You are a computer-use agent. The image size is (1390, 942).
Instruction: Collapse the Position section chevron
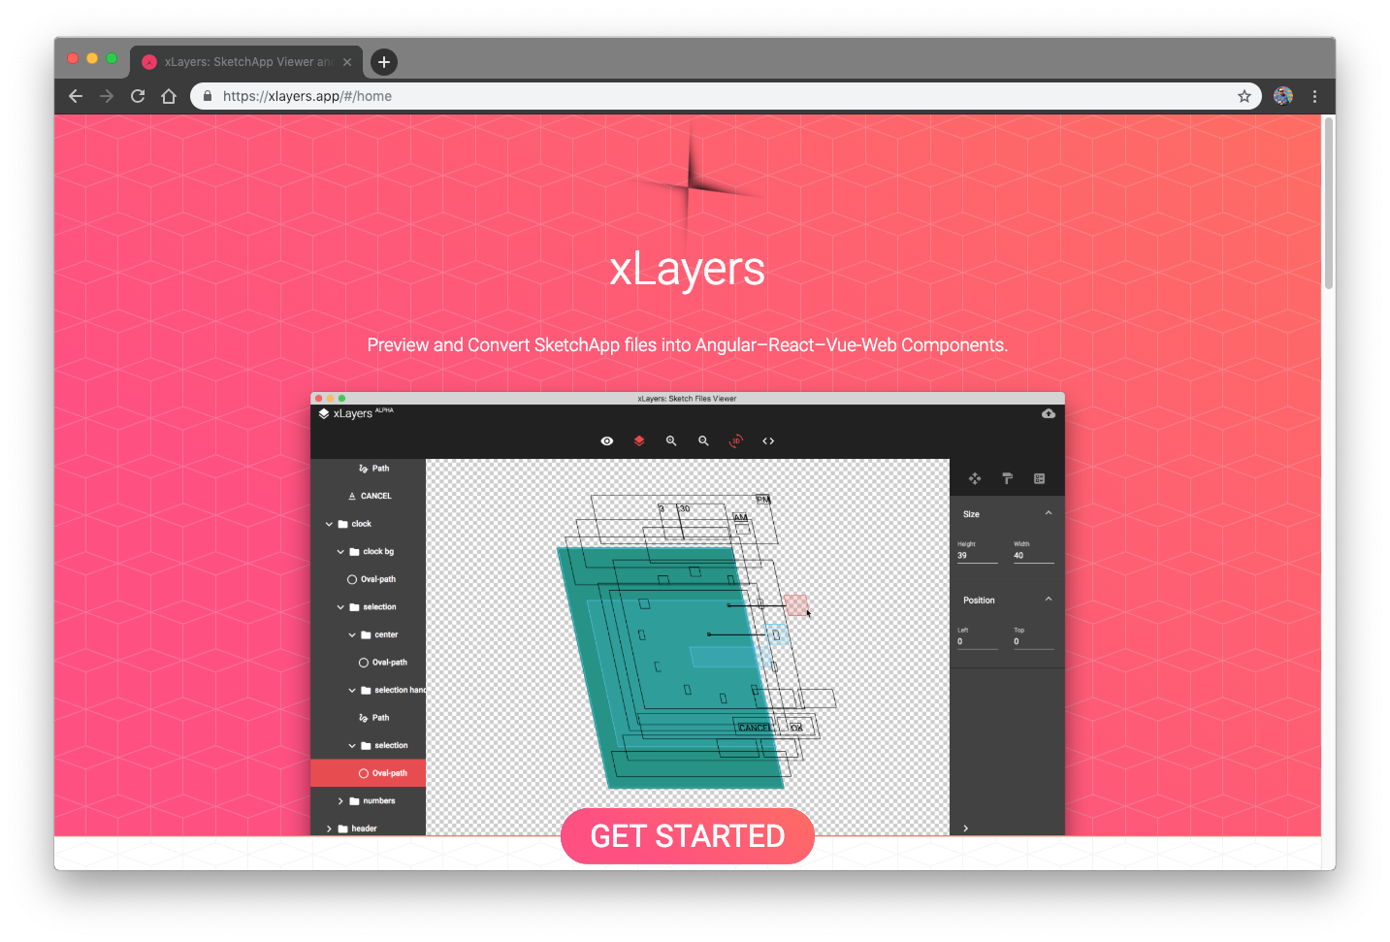(1049, 600)
